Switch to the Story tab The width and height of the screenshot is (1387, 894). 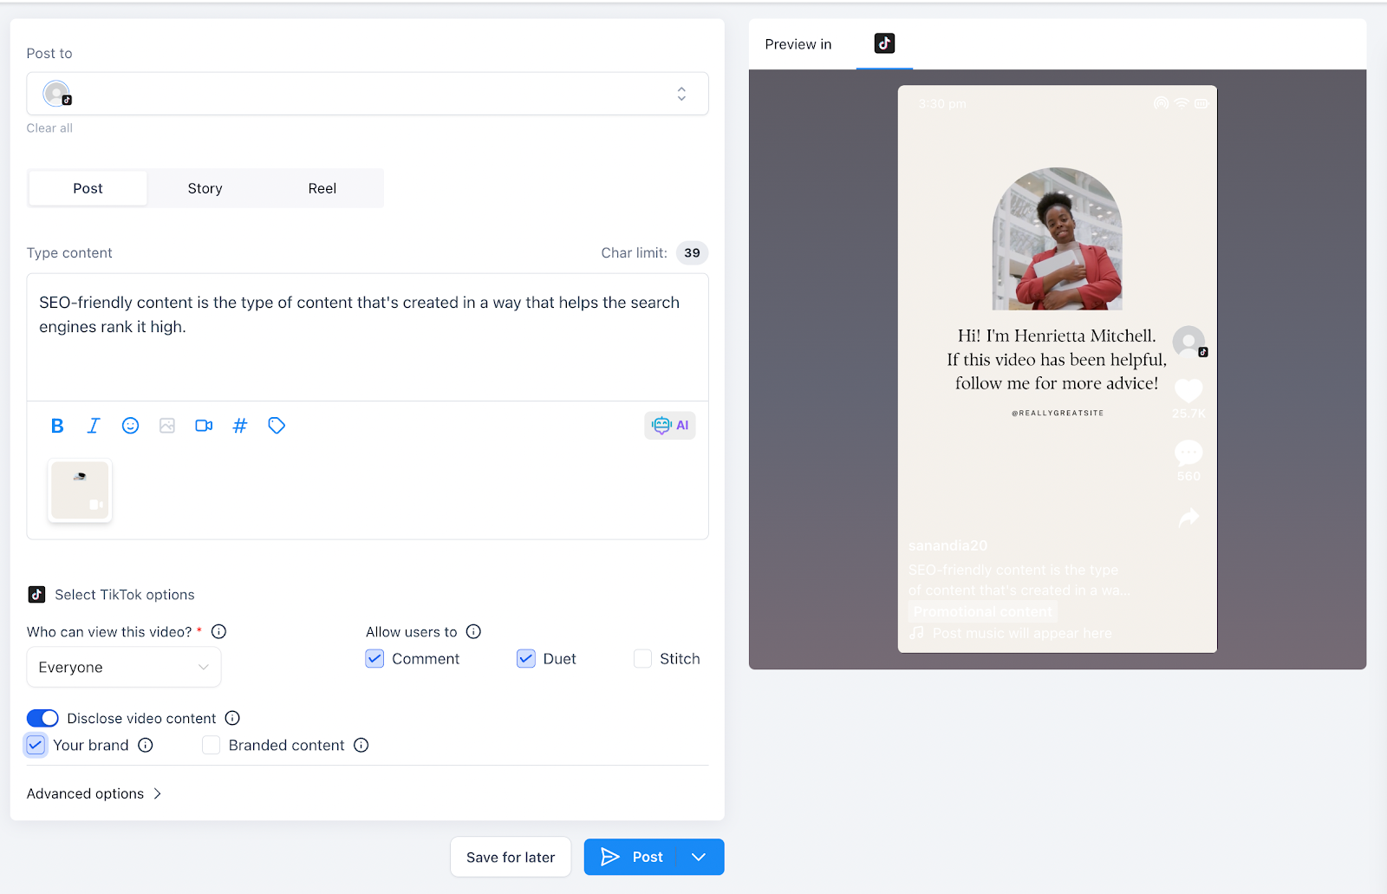[205, 188]
